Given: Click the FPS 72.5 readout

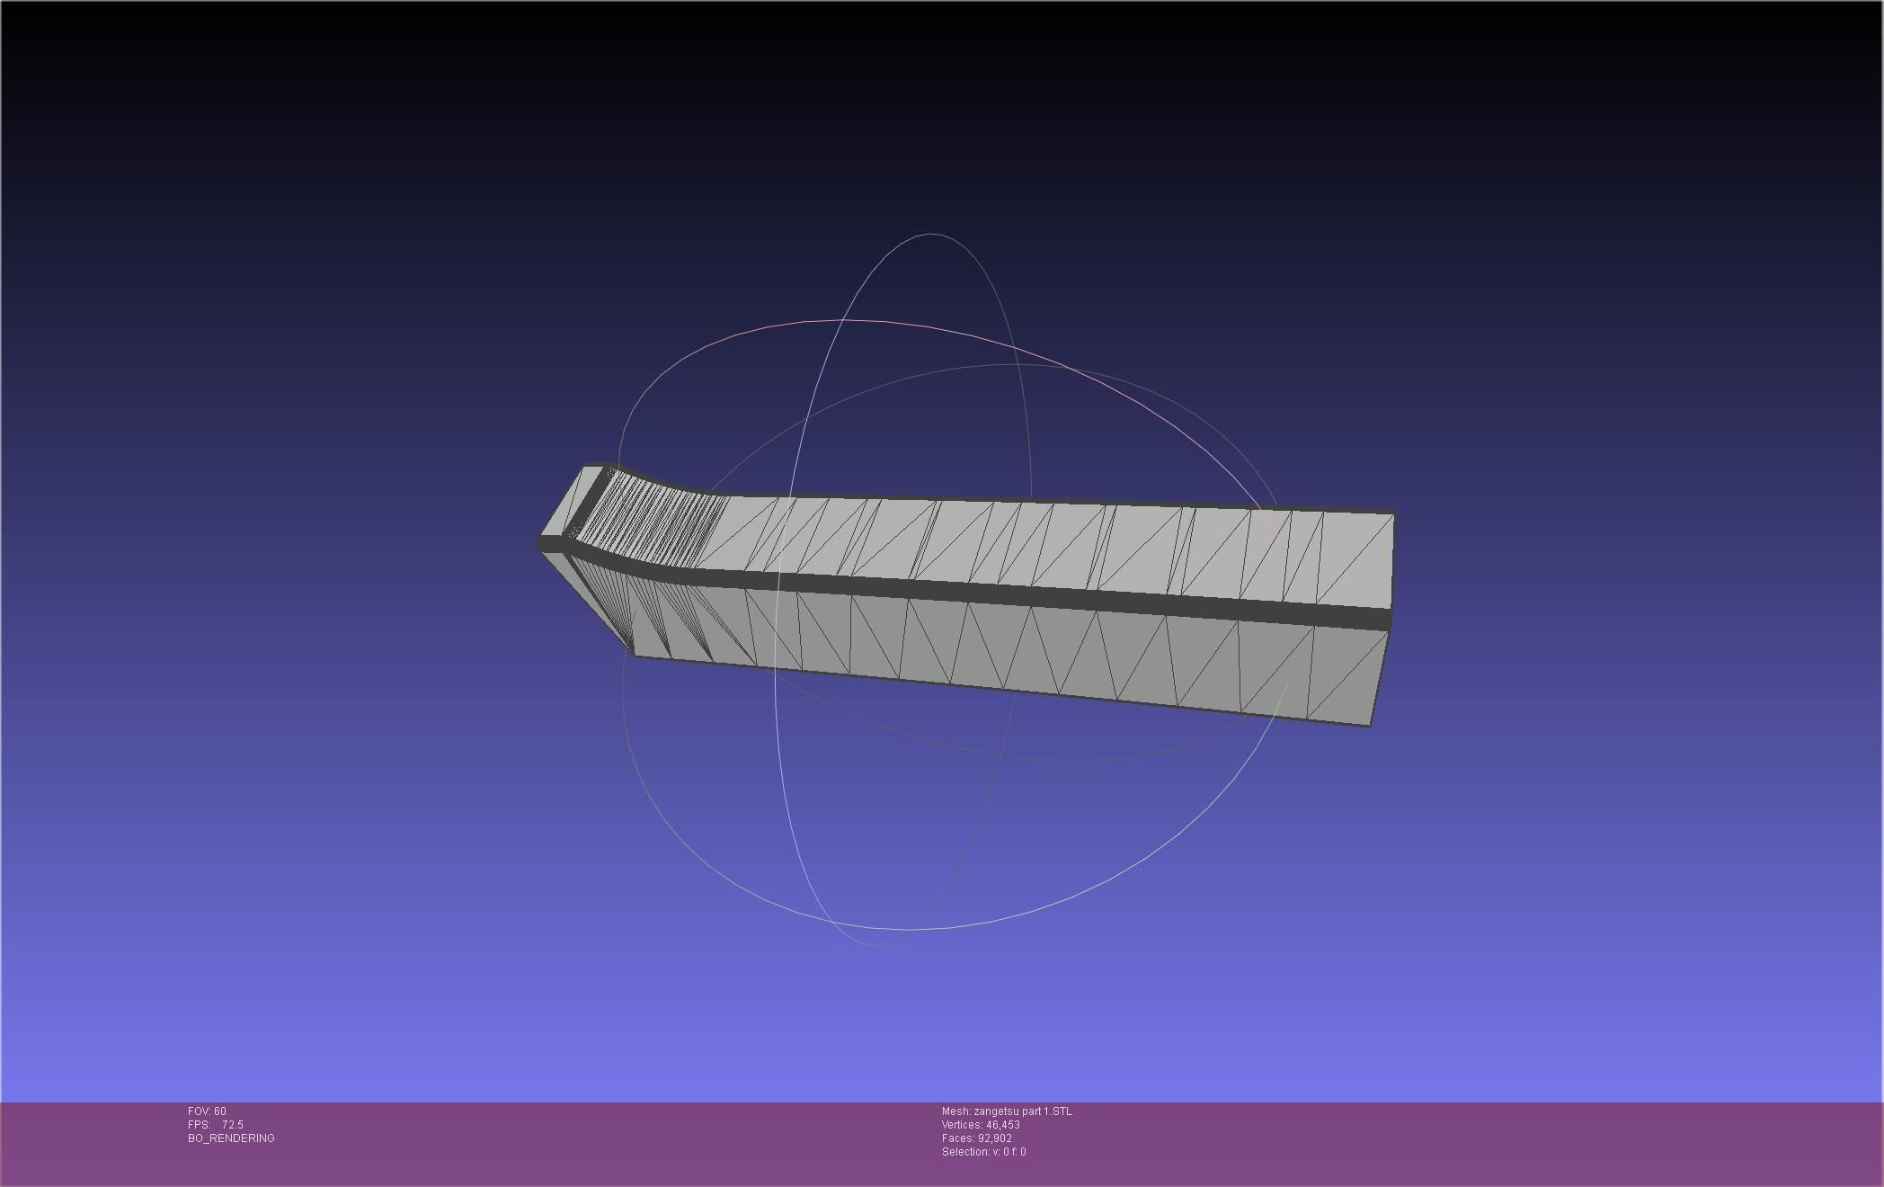Looking at the screenshot, I should (216, 1125).
